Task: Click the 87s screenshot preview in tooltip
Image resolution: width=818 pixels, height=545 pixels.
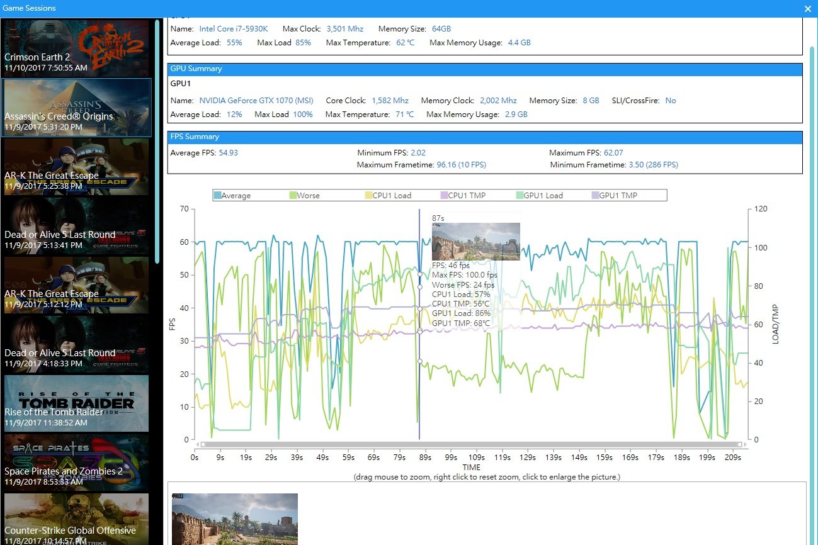Action: (475, 242)
